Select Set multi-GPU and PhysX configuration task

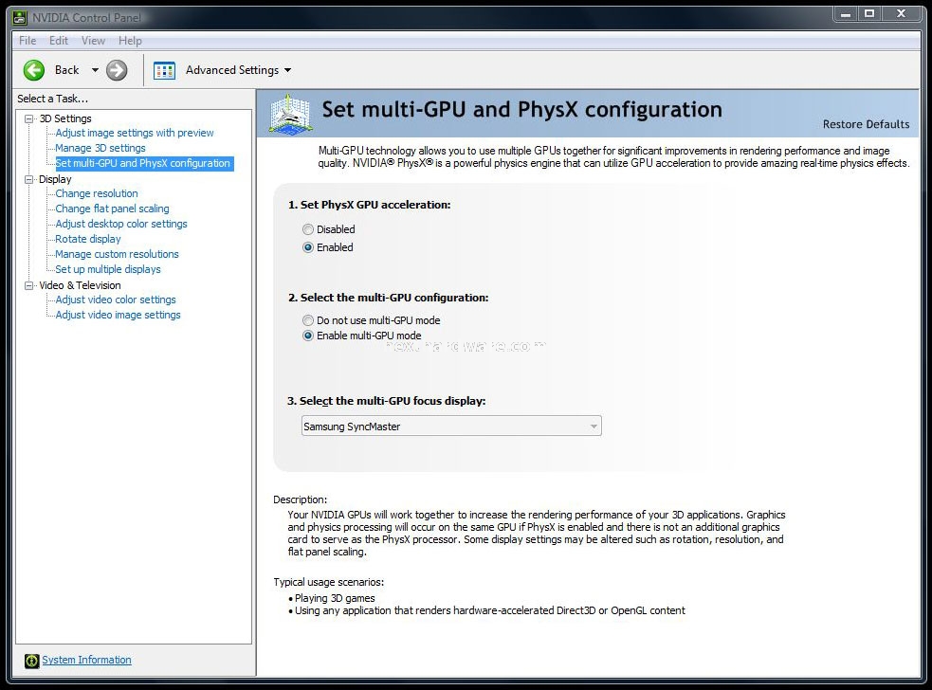pyautogui.click(x=142, y=163)
